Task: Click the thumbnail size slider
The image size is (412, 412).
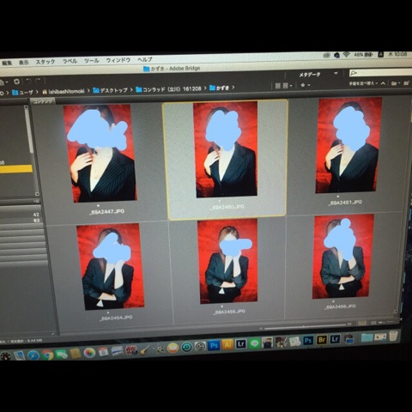Action: coord(305,327)
